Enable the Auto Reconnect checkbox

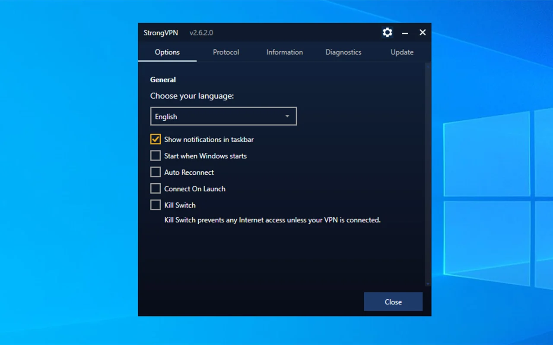tap(156, 172)
